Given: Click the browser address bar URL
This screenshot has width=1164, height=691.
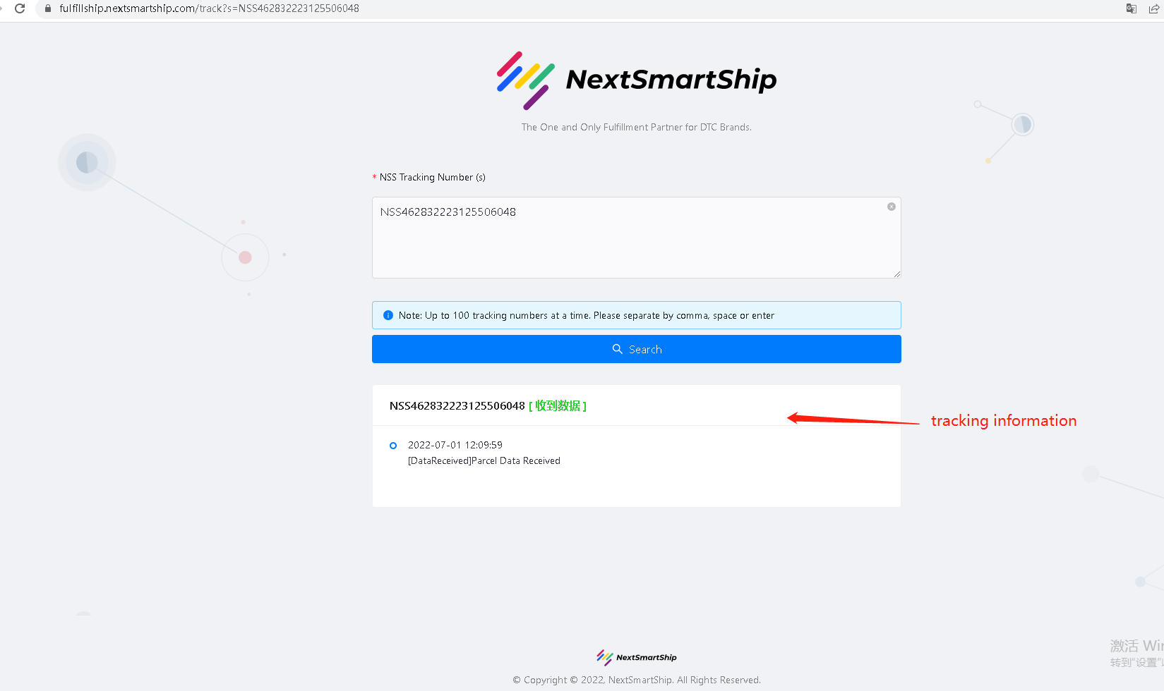Looking at the screenshot, I should tap(209, 8).
